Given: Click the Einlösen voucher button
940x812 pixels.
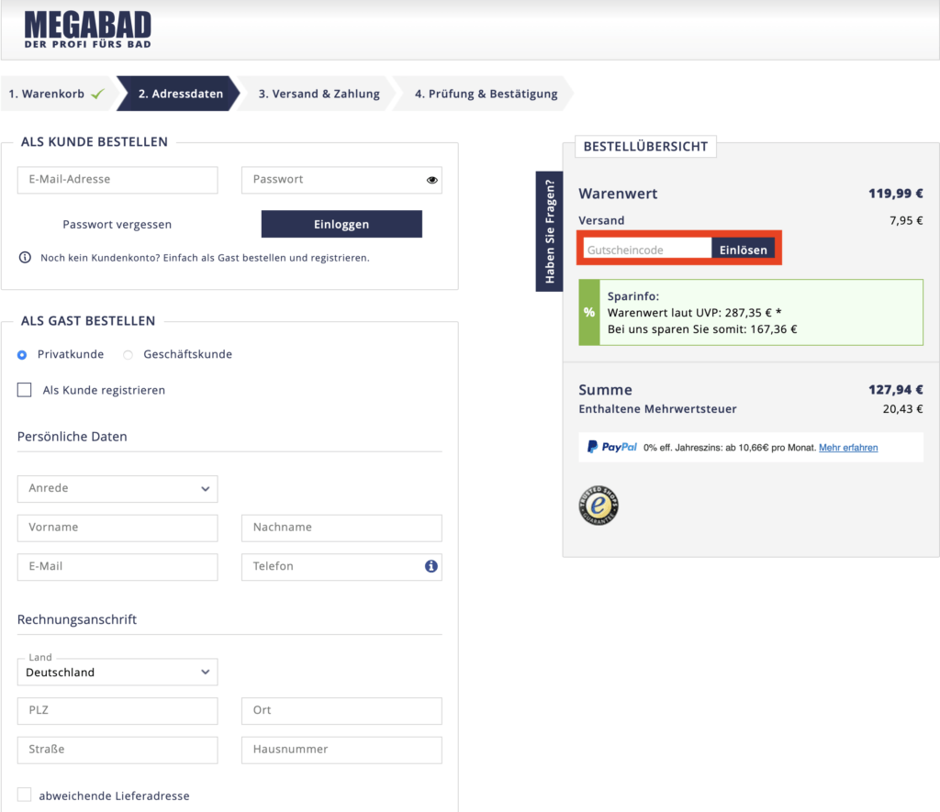Looking at the screenshot, I should [x=744, y=250].
